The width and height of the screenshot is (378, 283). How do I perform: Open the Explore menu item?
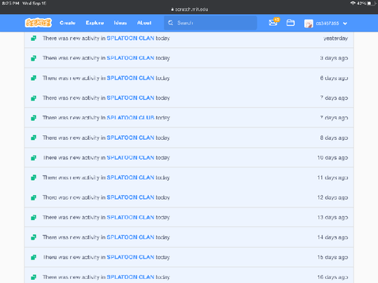point(94,23)
